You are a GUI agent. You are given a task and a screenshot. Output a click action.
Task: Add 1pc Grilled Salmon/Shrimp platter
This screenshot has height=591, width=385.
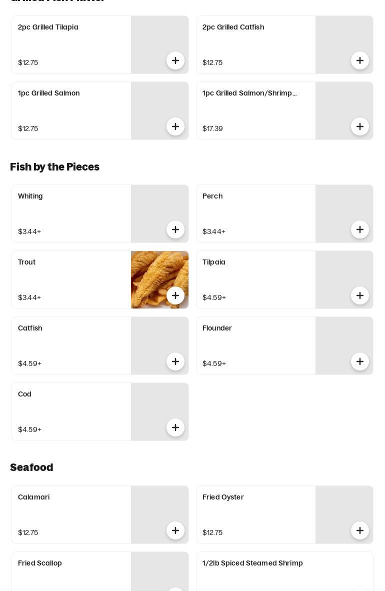(360, 127)
